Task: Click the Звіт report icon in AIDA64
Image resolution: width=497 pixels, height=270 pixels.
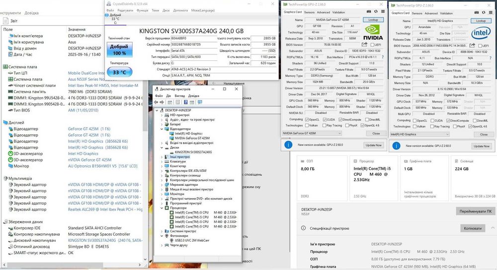Action: point(5,21)
